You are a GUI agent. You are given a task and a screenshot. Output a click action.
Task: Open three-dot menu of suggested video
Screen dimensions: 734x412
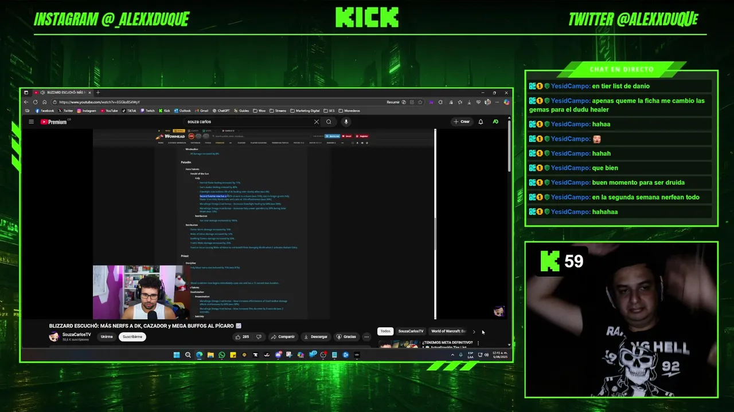(x=478, y=343)
